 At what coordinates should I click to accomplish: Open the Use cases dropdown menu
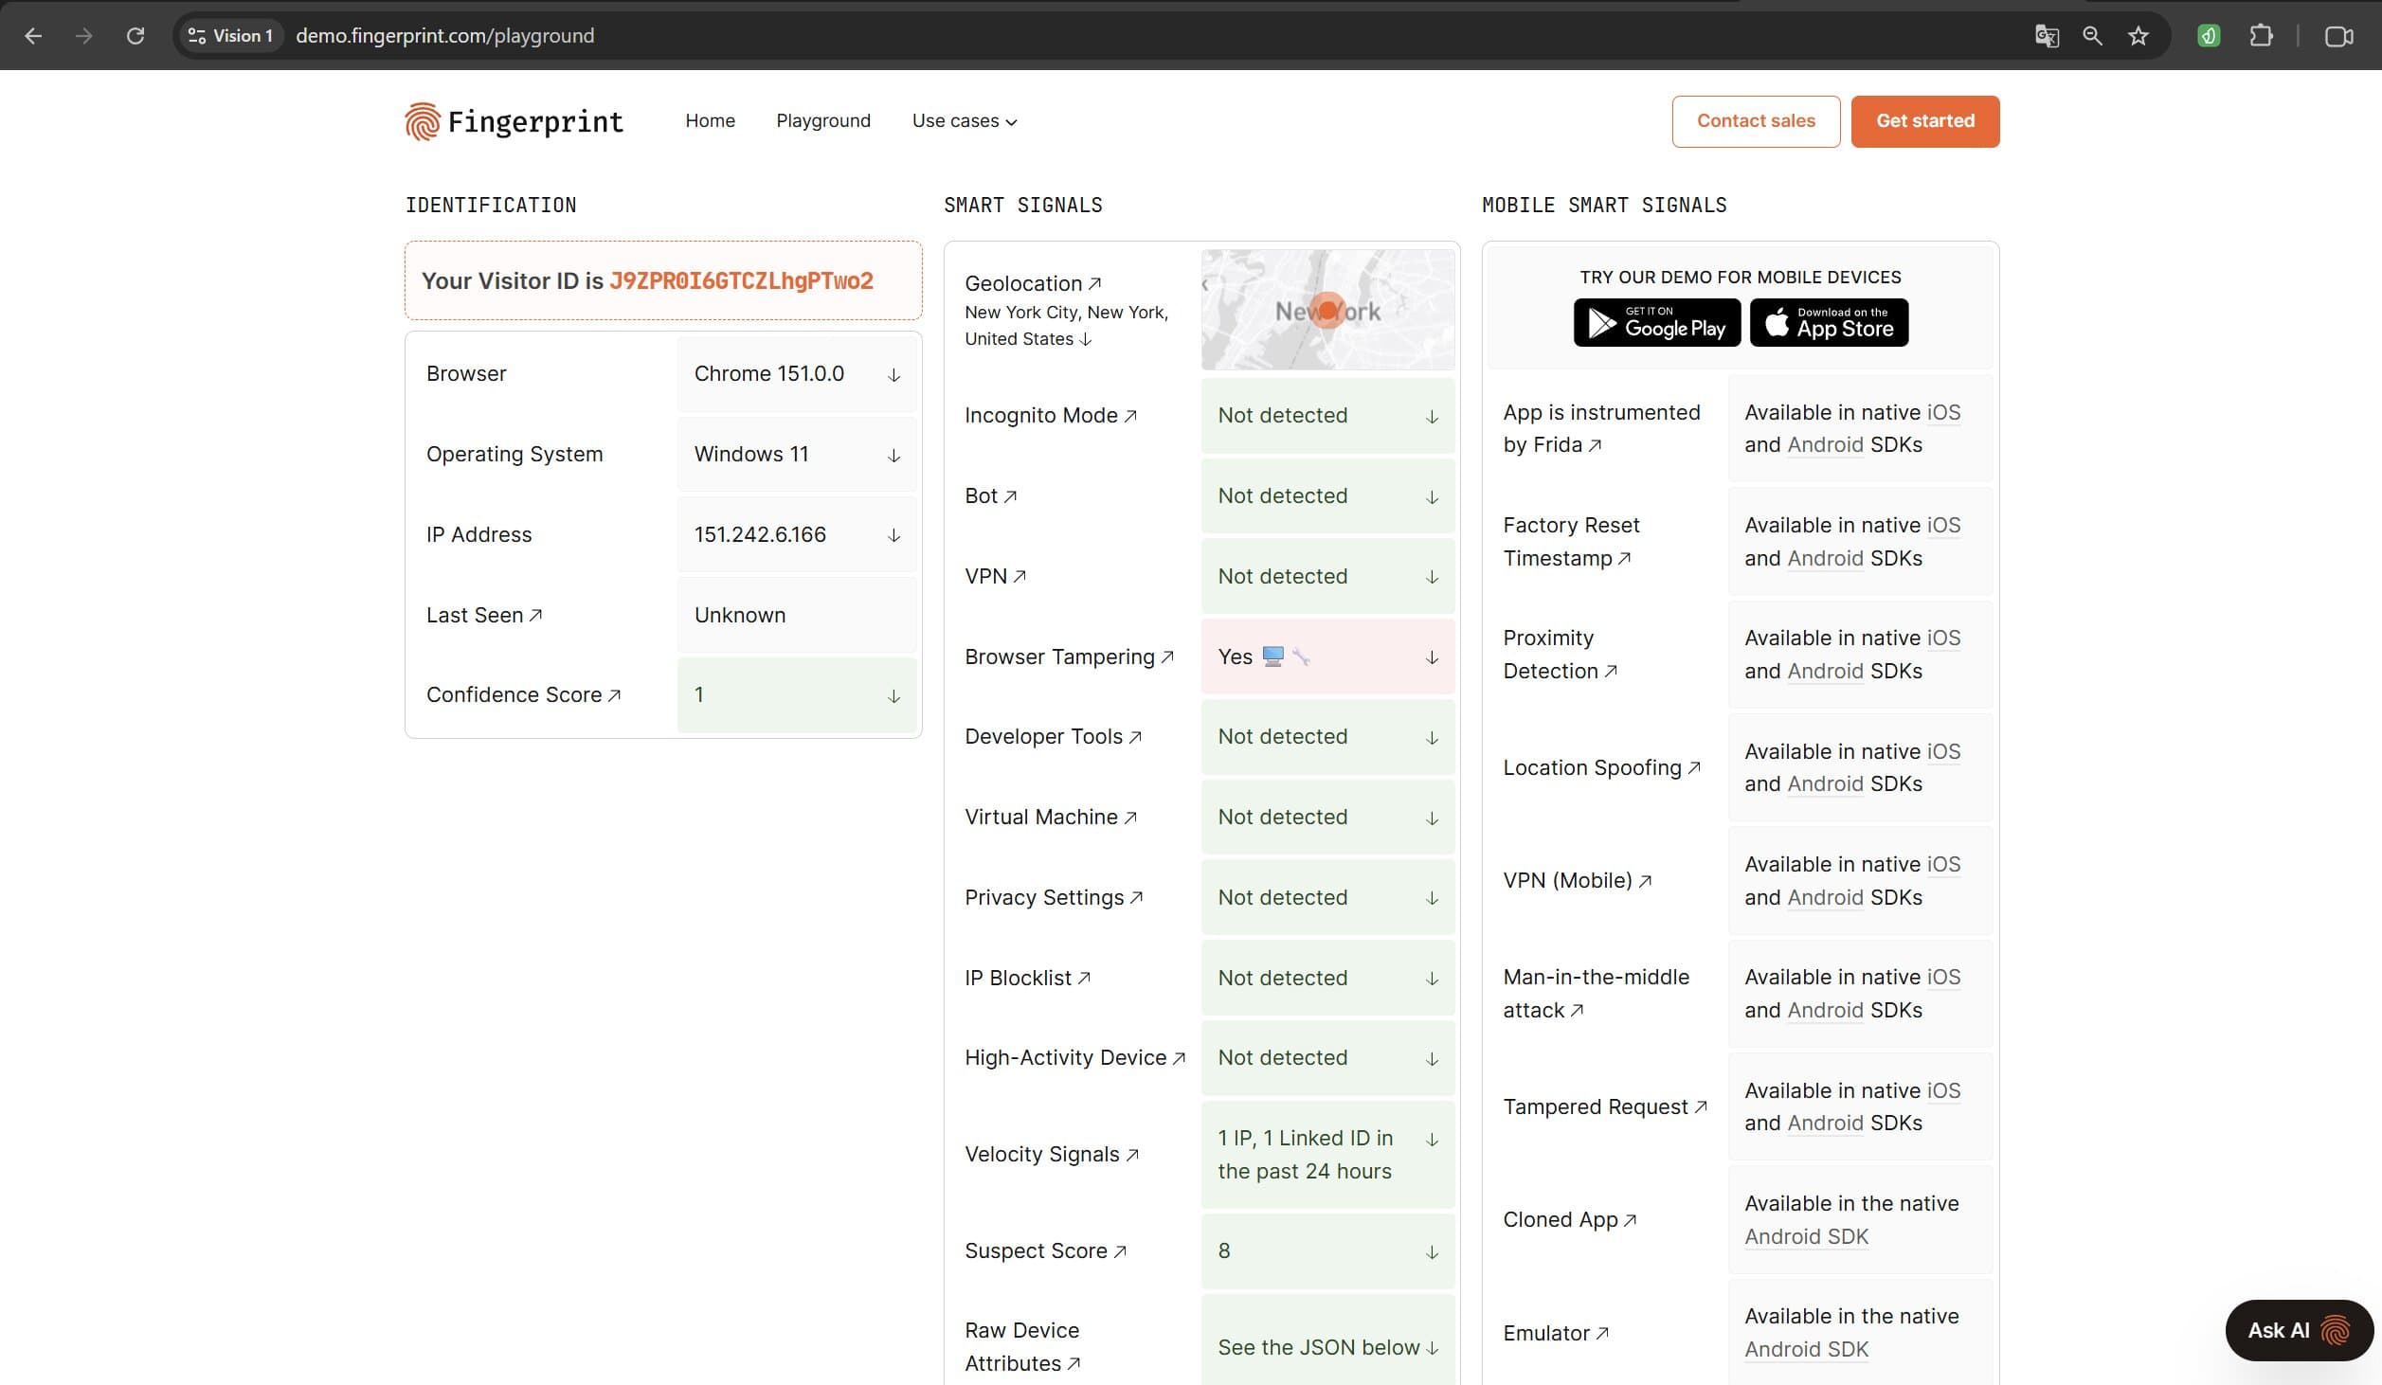pos(965,121)
